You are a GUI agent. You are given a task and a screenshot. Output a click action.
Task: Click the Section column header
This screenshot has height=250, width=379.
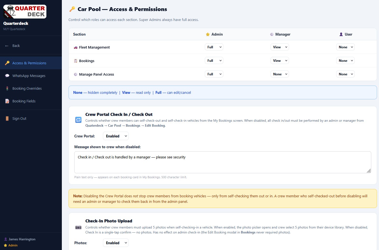(79, 34)
